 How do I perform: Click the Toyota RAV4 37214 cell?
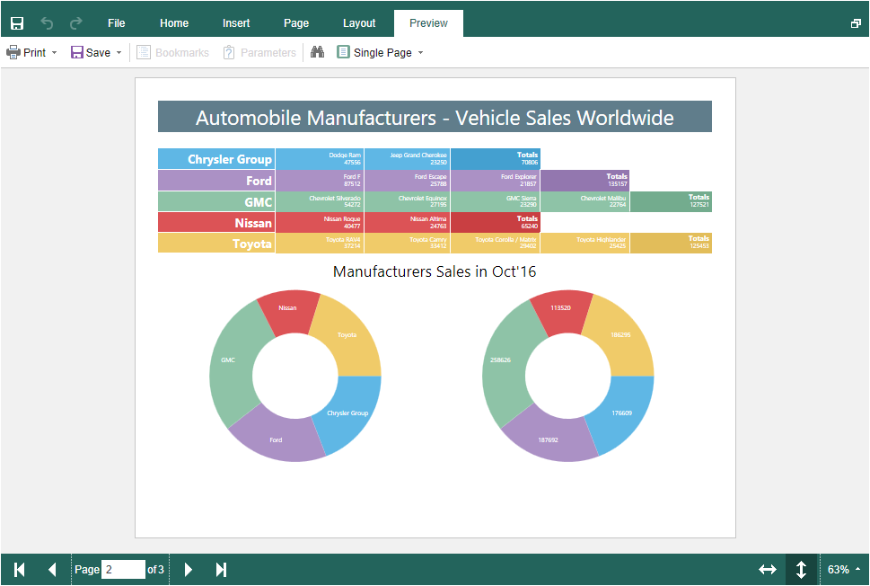320,244
